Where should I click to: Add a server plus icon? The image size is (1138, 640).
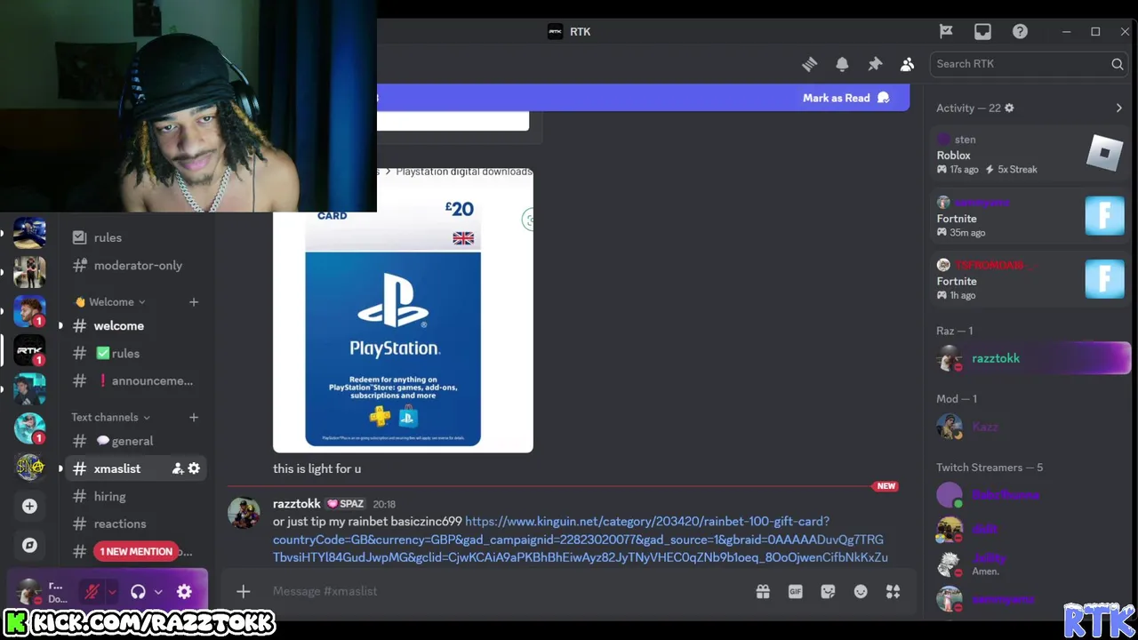coord(29,506)
